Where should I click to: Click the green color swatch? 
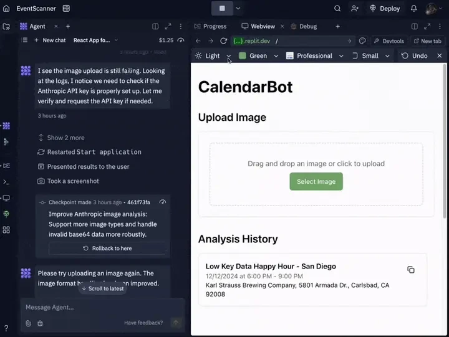pyautogui.click(x=242, y=55)
